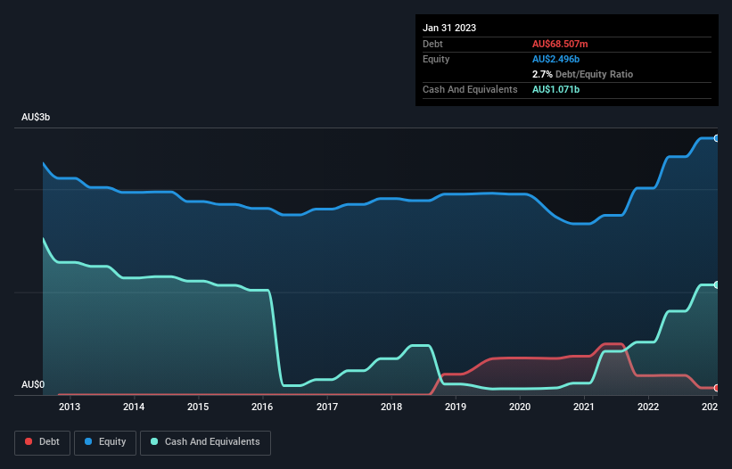Click the 2016 x-axis label
732x469 pixels.
[262, 407]
